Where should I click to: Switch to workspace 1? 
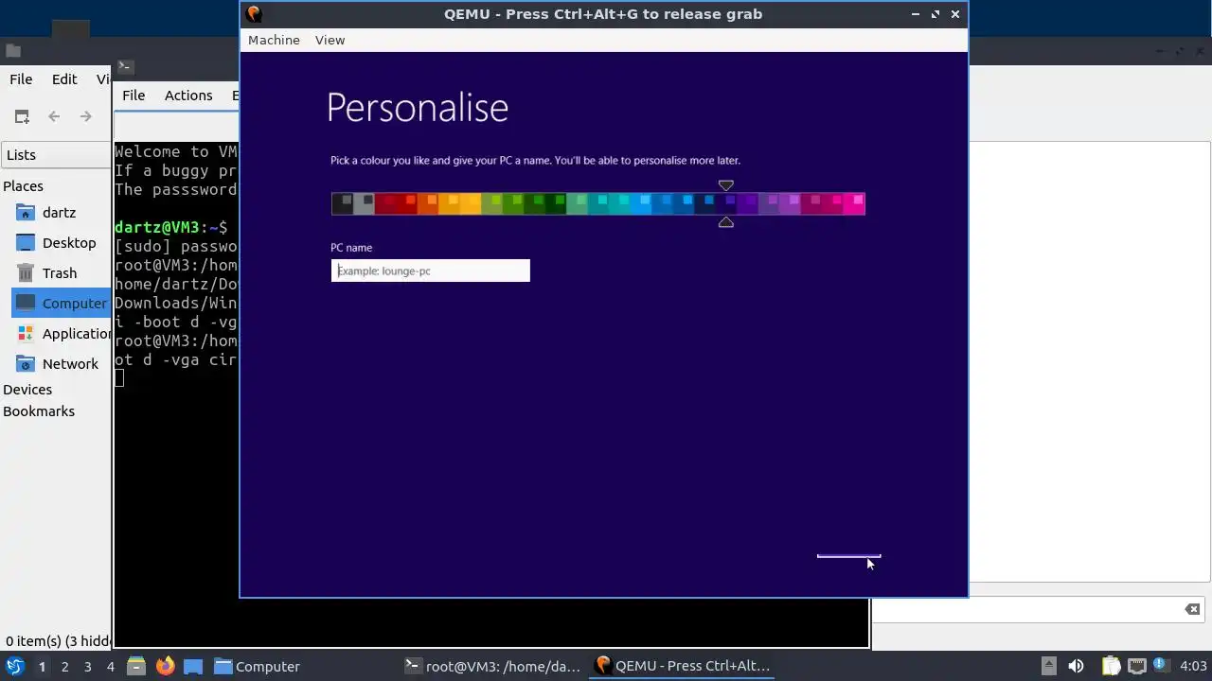pos(42,667)
